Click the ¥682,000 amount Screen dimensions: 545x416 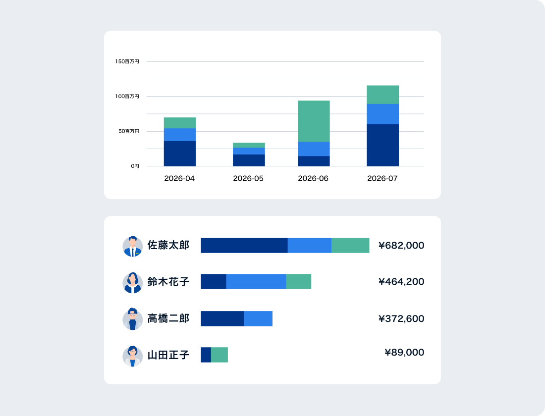(401, 245)
